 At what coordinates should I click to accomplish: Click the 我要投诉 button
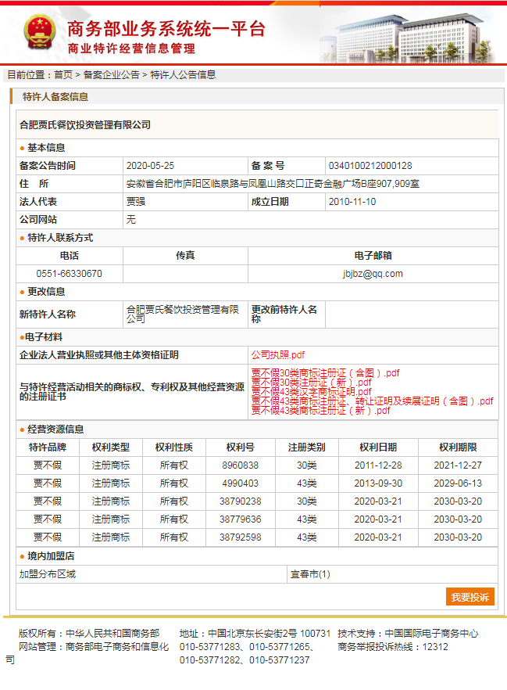pos(470,597)
